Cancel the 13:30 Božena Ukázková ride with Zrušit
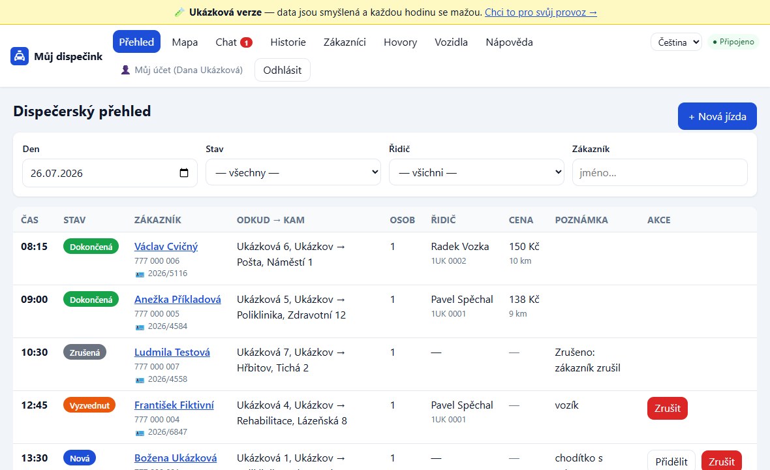 point(721,461)
